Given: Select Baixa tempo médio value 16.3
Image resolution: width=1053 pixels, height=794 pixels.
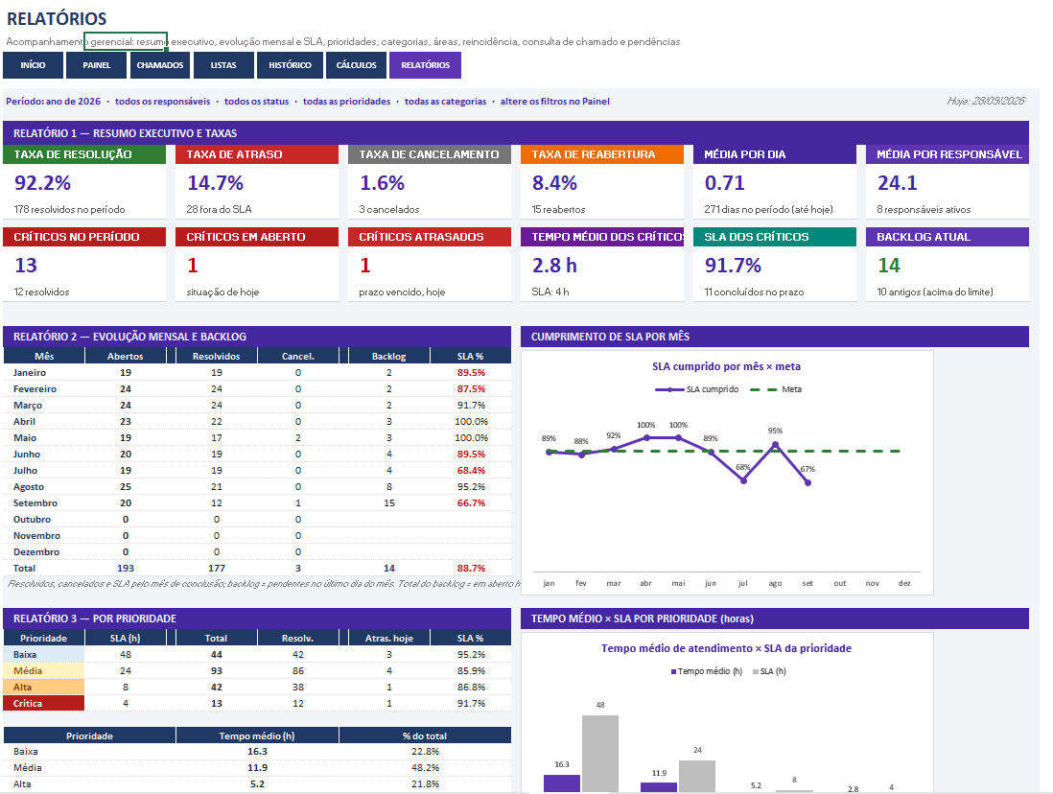Looking at the screenshot, I should click(x=257, y=752).
